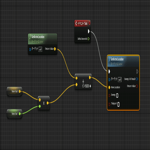The height and width of the screenshot is (150, 150).
Task: Select the multiply node by its X symbol
Action: (44, 103)
